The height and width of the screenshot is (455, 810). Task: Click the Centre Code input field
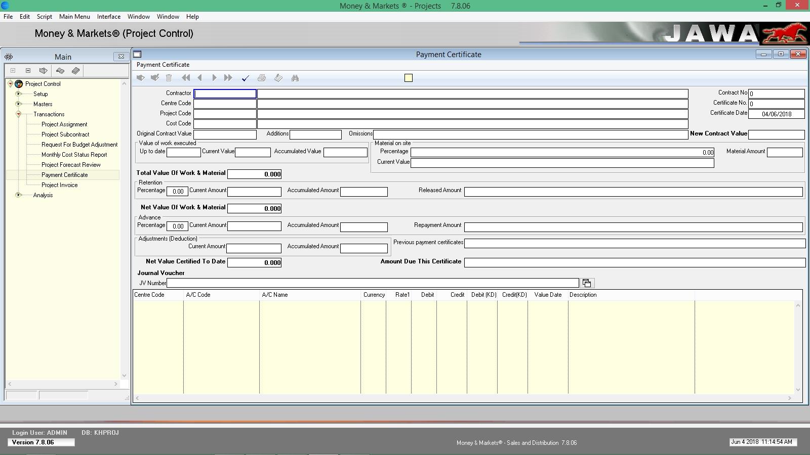tap(225, 104)
